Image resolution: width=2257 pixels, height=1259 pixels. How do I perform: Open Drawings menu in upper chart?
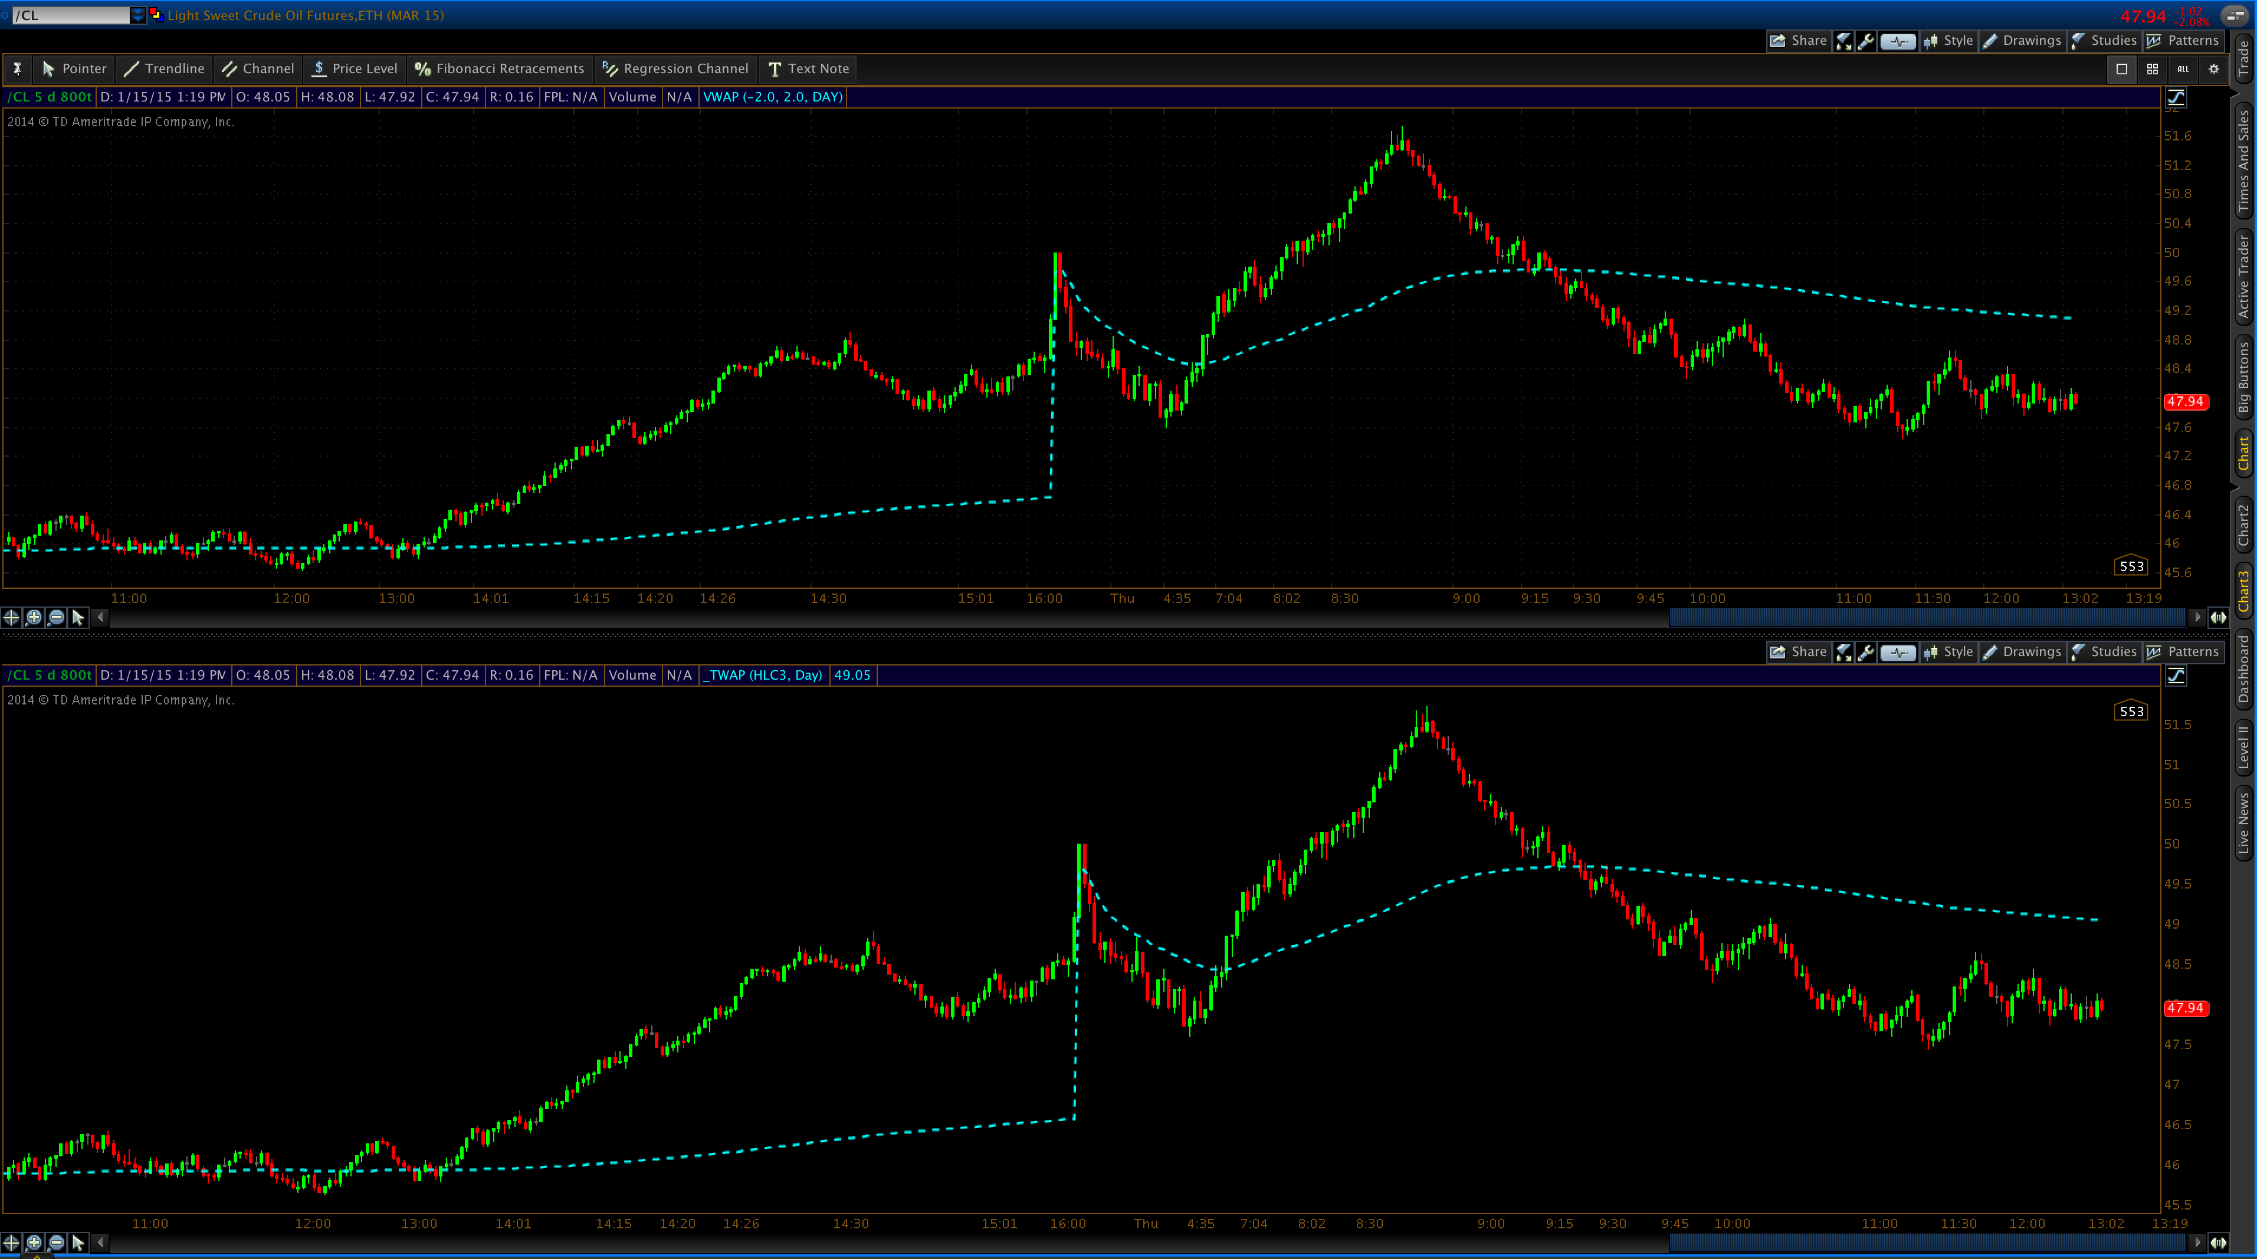click(x=2022, y=40)
